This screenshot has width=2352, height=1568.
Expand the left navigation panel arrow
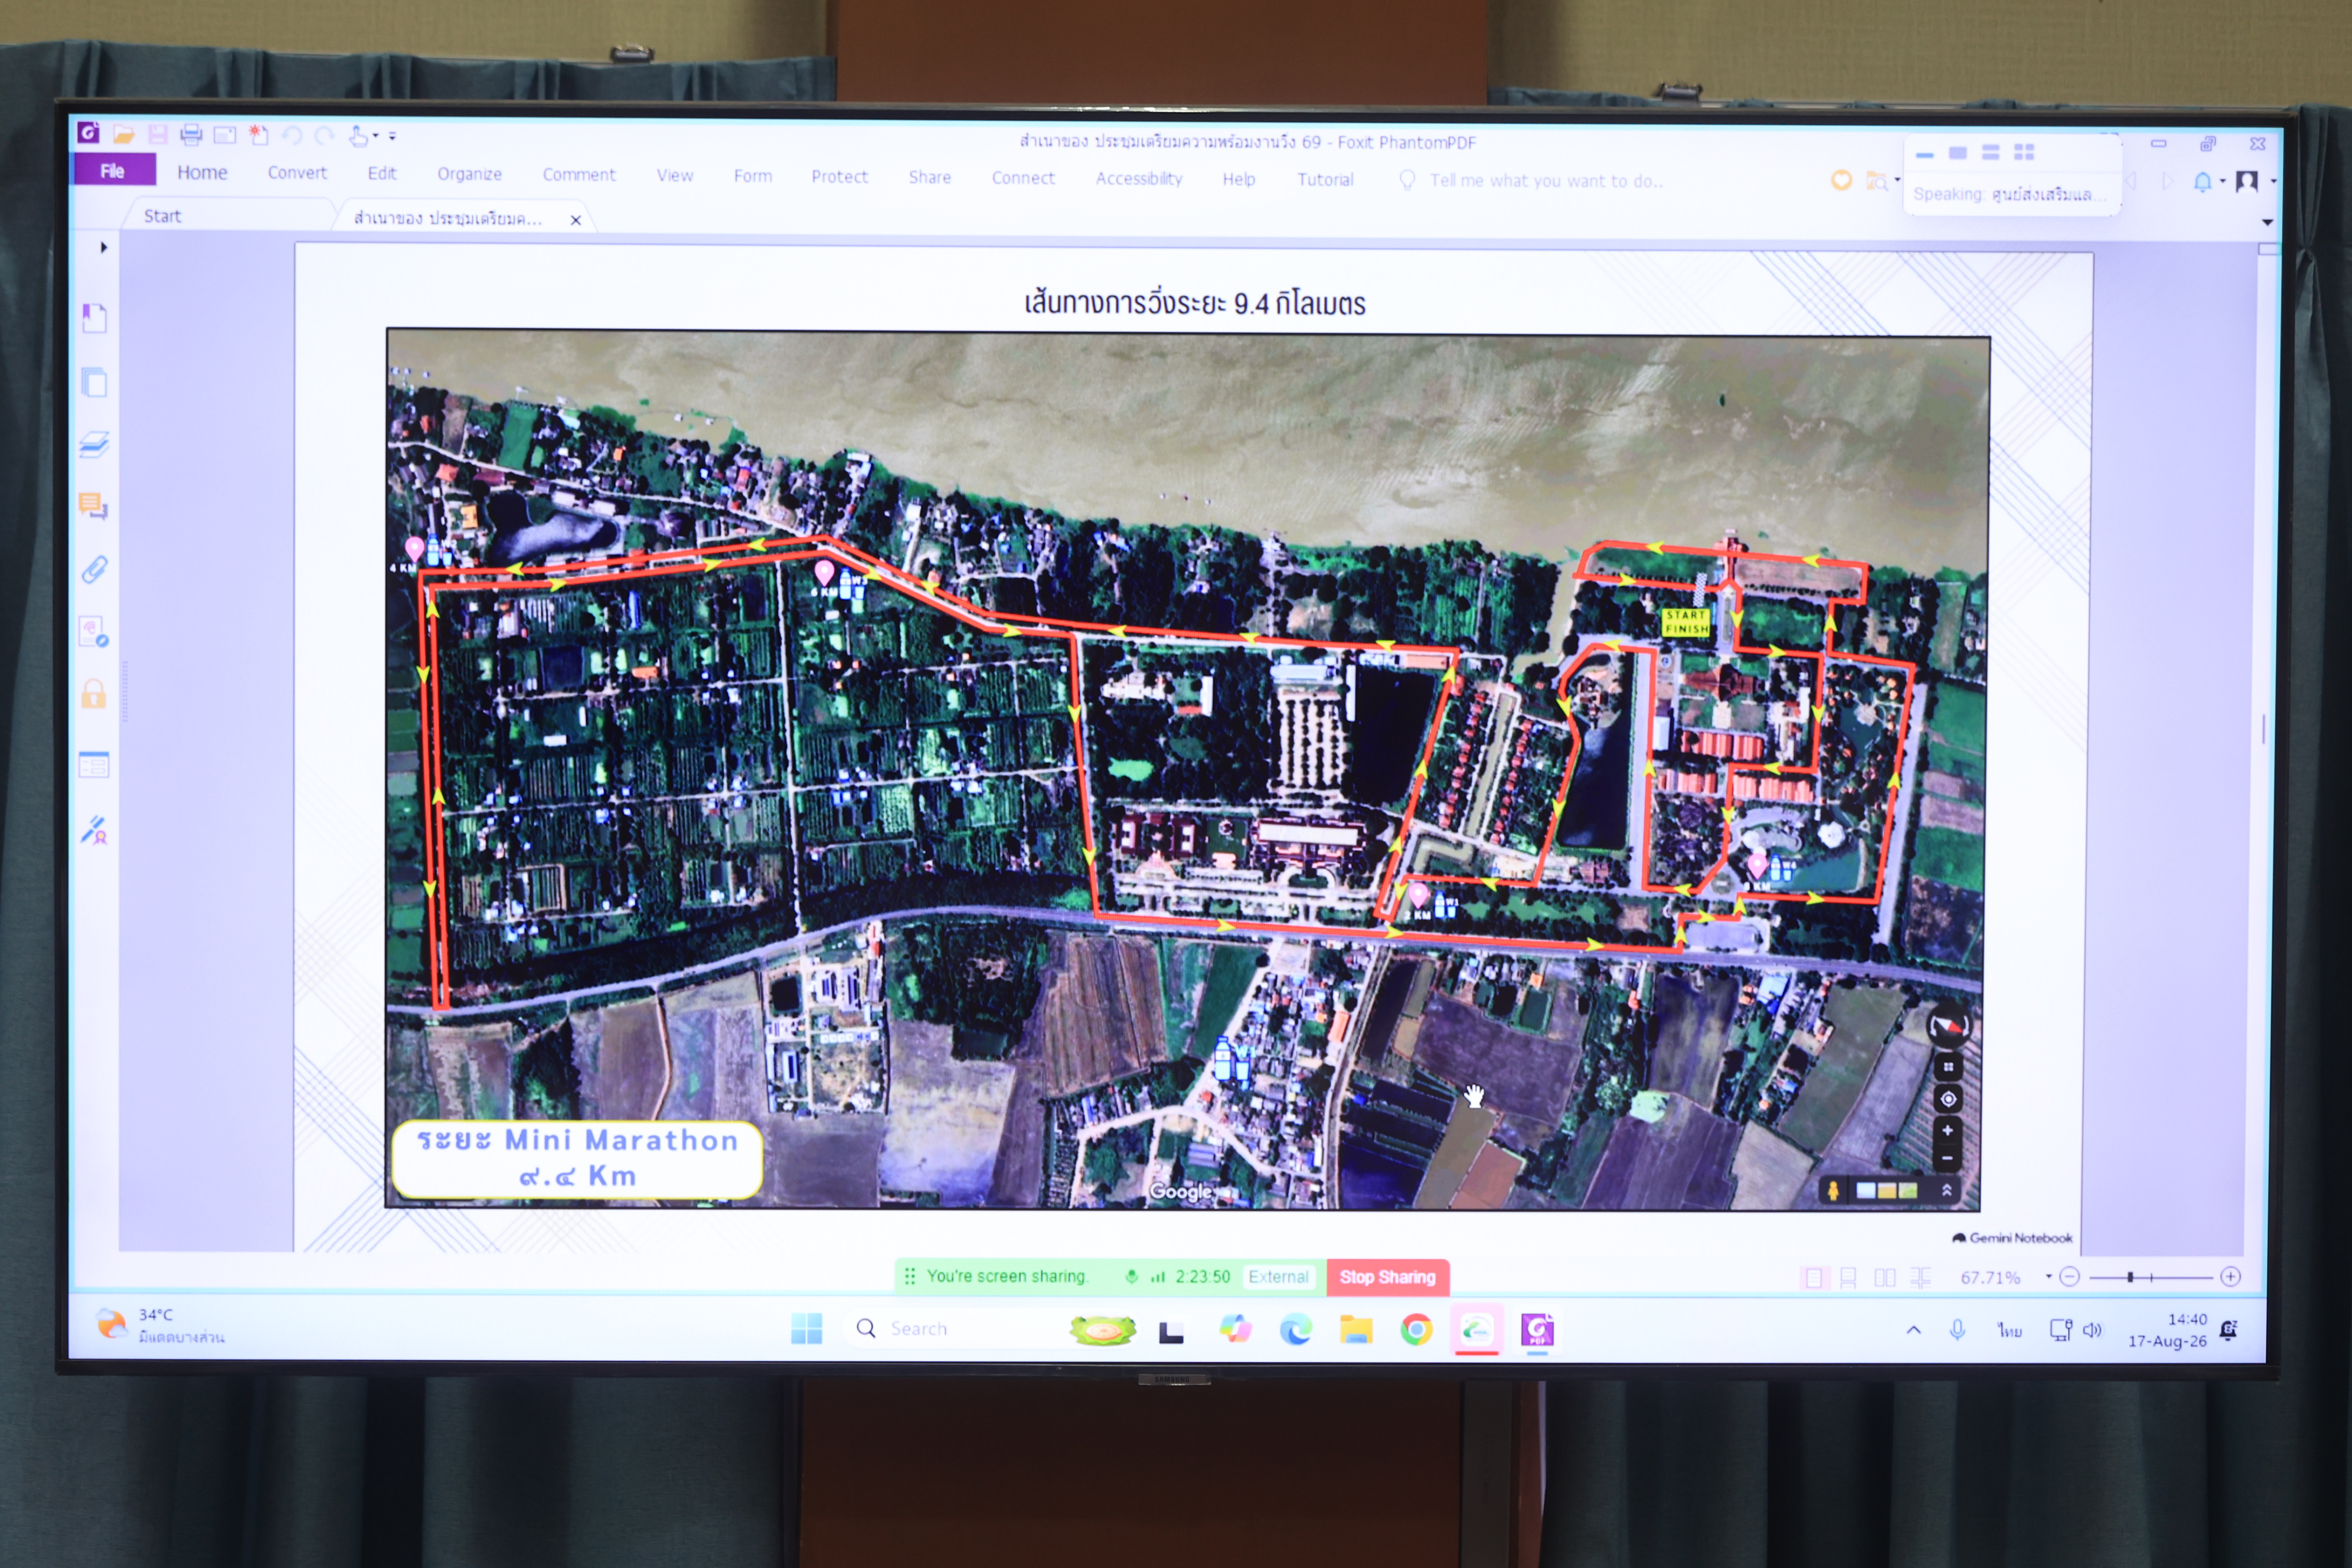click(x=103, y=247)
